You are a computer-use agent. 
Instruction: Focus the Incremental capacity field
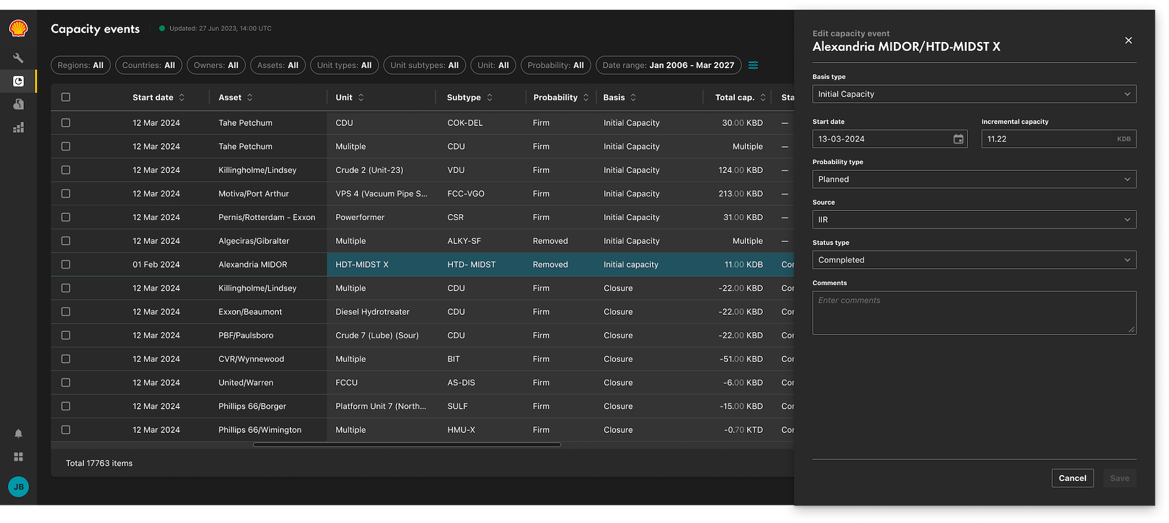pyautogui.click(x=1059, y=139)
